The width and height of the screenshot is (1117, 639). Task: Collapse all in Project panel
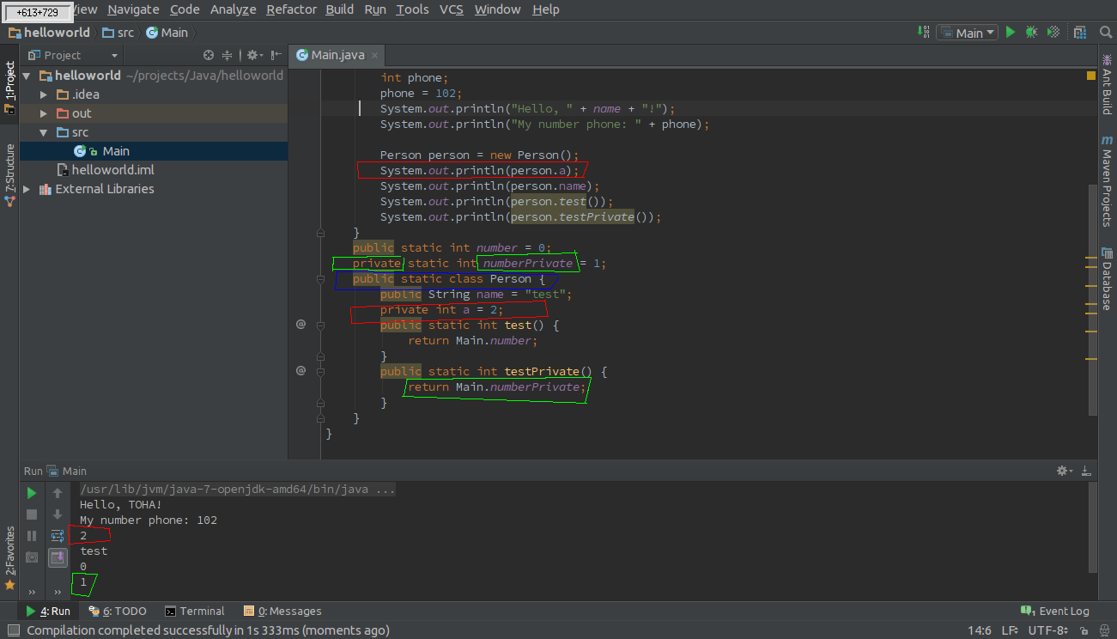(x=228, y=55)
